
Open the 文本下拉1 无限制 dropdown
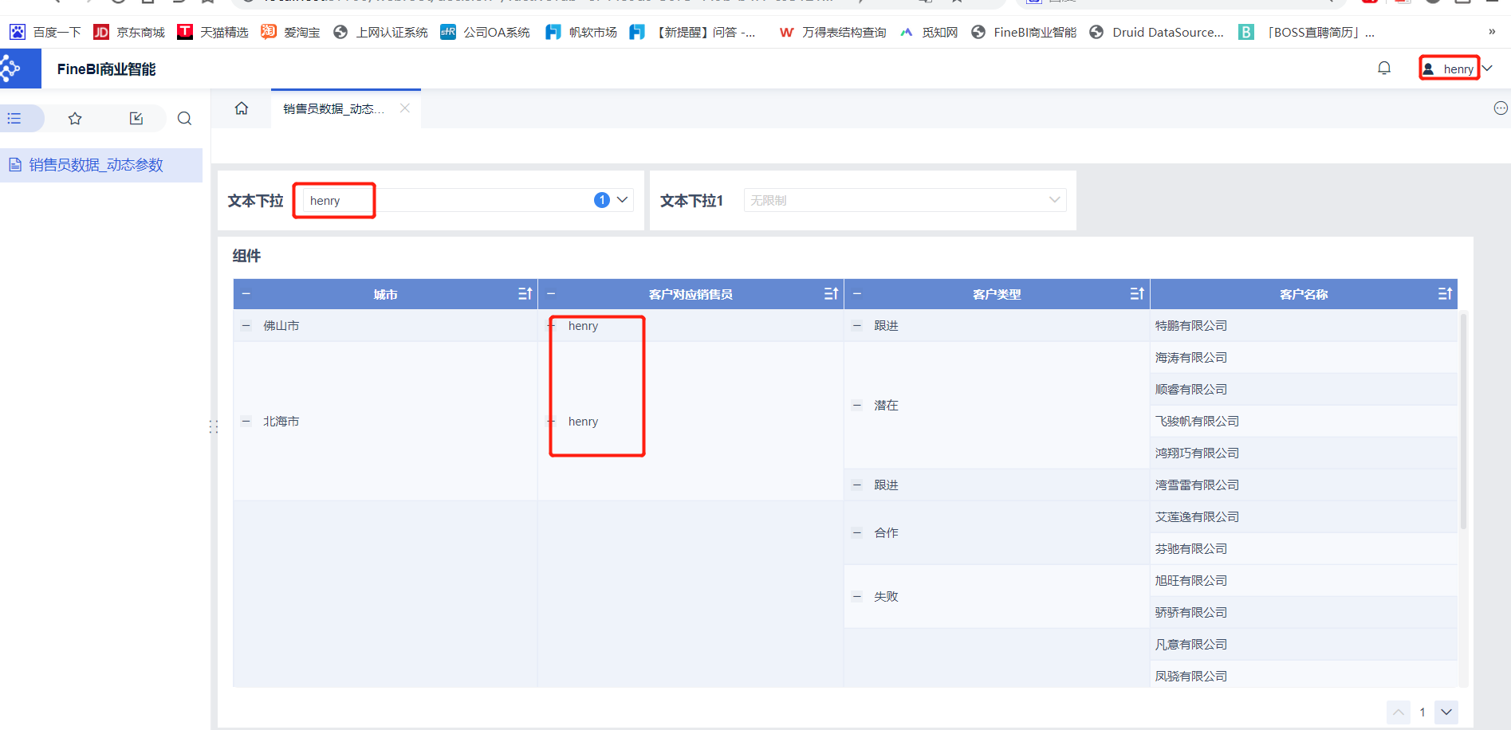(x=905, y=200)
